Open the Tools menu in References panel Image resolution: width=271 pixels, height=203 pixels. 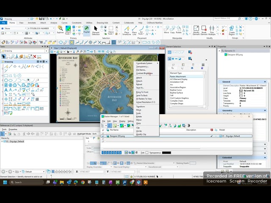tap(4, 129)
